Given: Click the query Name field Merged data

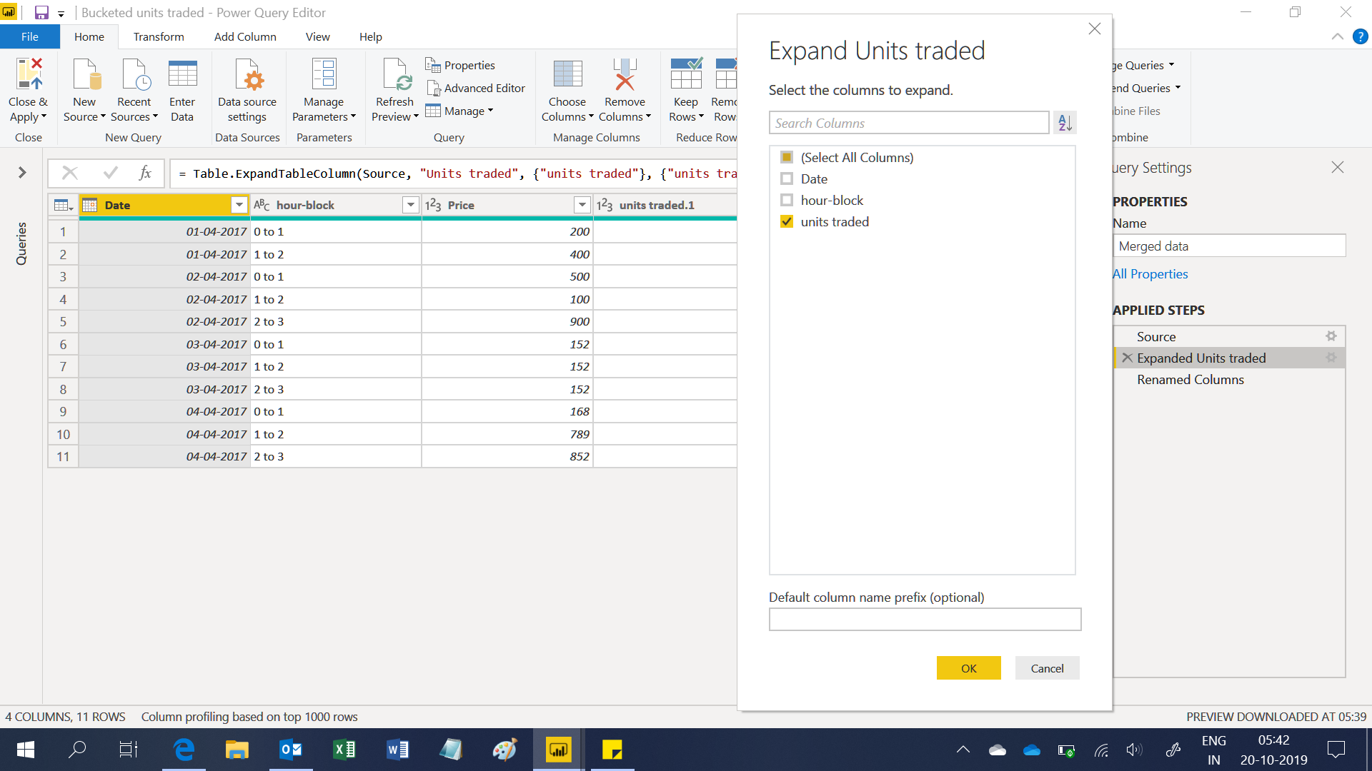Looking at the screenshot, I should click(1229, 246).
